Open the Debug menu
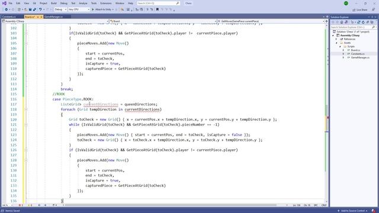 point(64,4)
